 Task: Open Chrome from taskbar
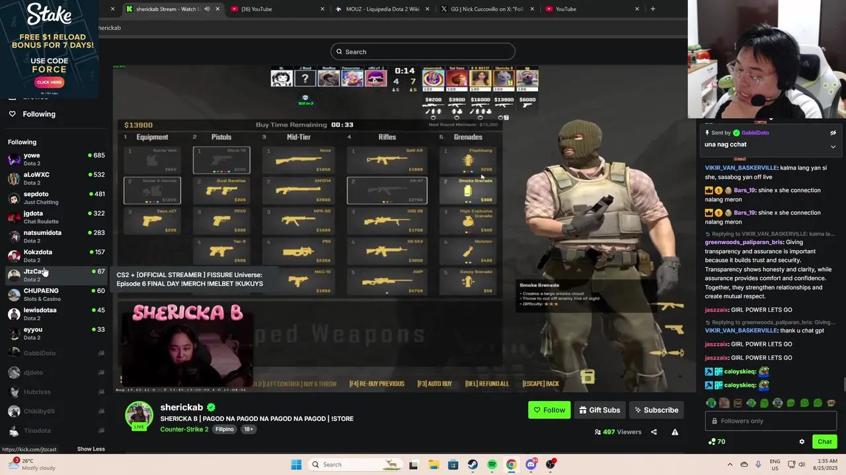tap(511, 464)
